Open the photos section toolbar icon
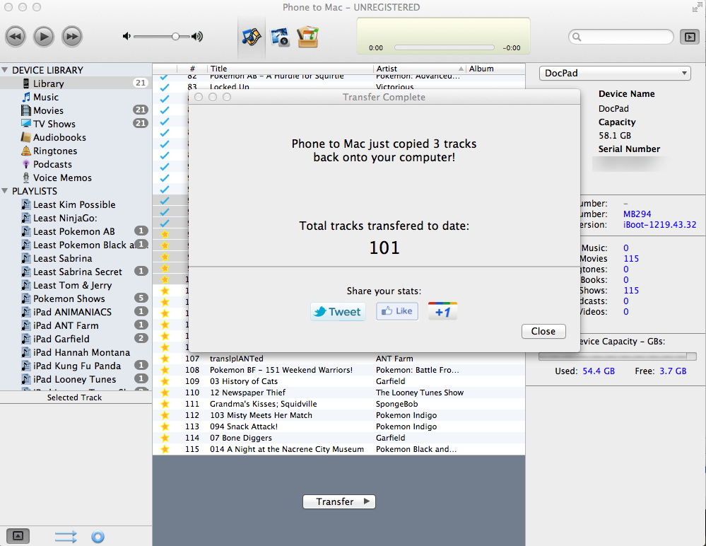The height and width of the screenshot is (546, 706). [280, 36]
